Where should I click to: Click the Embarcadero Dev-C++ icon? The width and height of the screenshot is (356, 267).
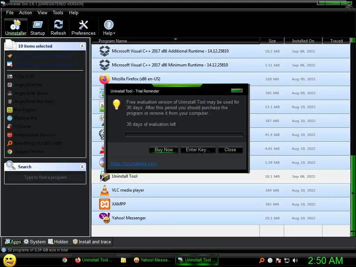click(x=9, y=135)
